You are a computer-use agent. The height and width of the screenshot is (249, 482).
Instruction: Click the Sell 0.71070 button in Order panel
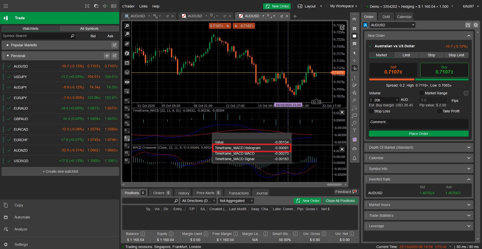(393, 70)
